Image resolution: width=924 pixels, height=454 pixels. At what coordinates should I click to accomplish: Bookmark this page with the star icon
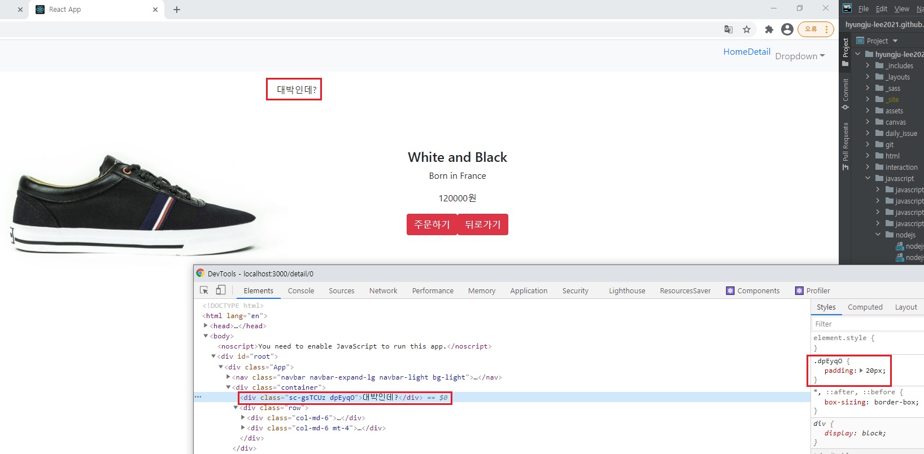[x=747, y=29]
